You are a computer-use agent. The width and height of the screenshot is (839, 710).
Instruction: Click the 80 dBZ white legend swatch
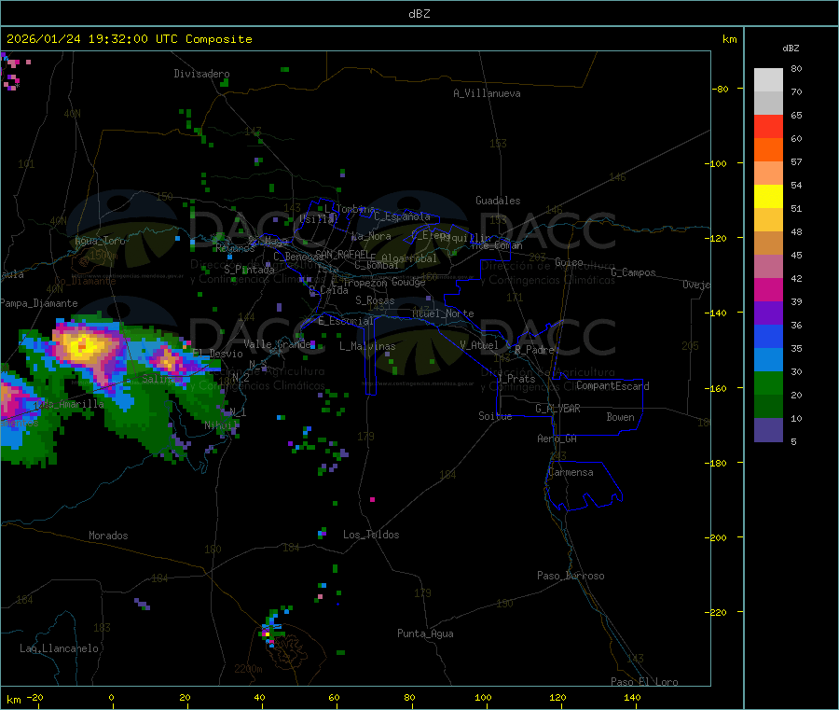pos(768,80)
